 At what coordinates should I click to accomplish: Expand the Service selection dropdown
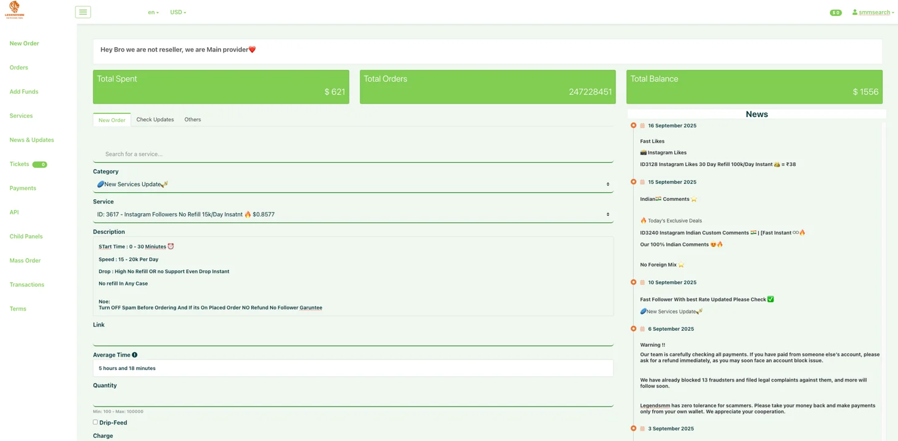pyautogui.click(x=353, y=214)
